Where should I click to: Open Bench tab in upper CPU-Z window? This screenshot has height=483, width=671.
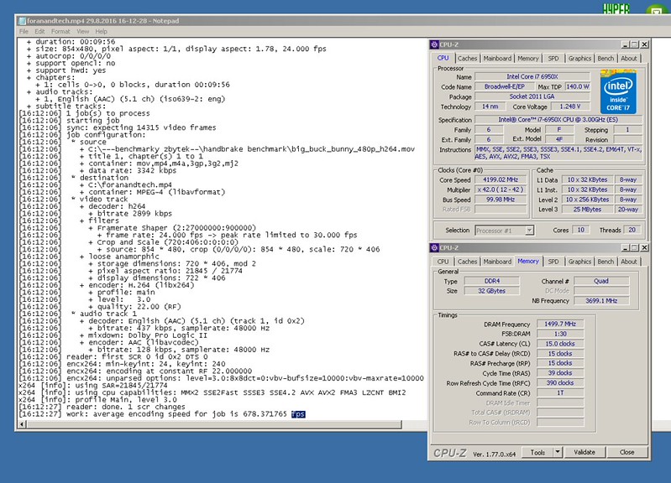click(605, 59)
